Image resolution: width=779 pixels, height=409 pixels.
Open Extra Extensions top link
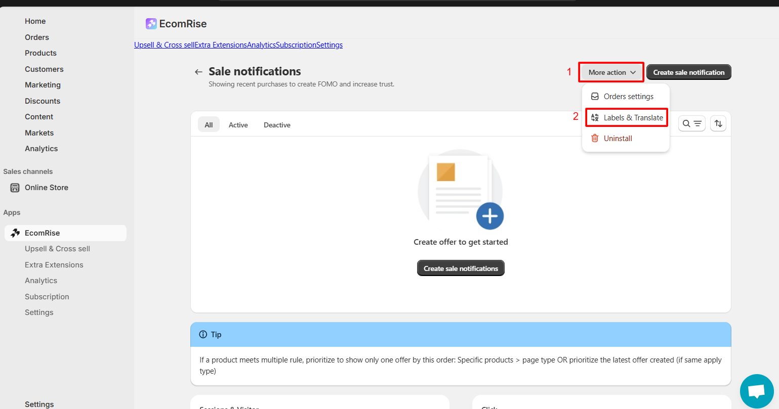tap(221, 45)
